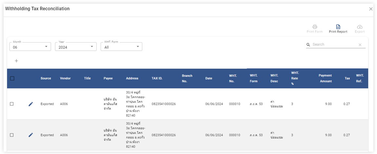Image resolution: width=377 pixels, height=154 pixels.
Task: Open Print Report document icon
Action: coord(338,27)
